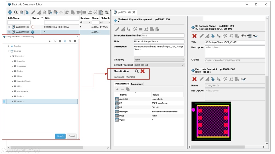Click the Classify button
275x154 pixels.
click(x=60, y=136)
